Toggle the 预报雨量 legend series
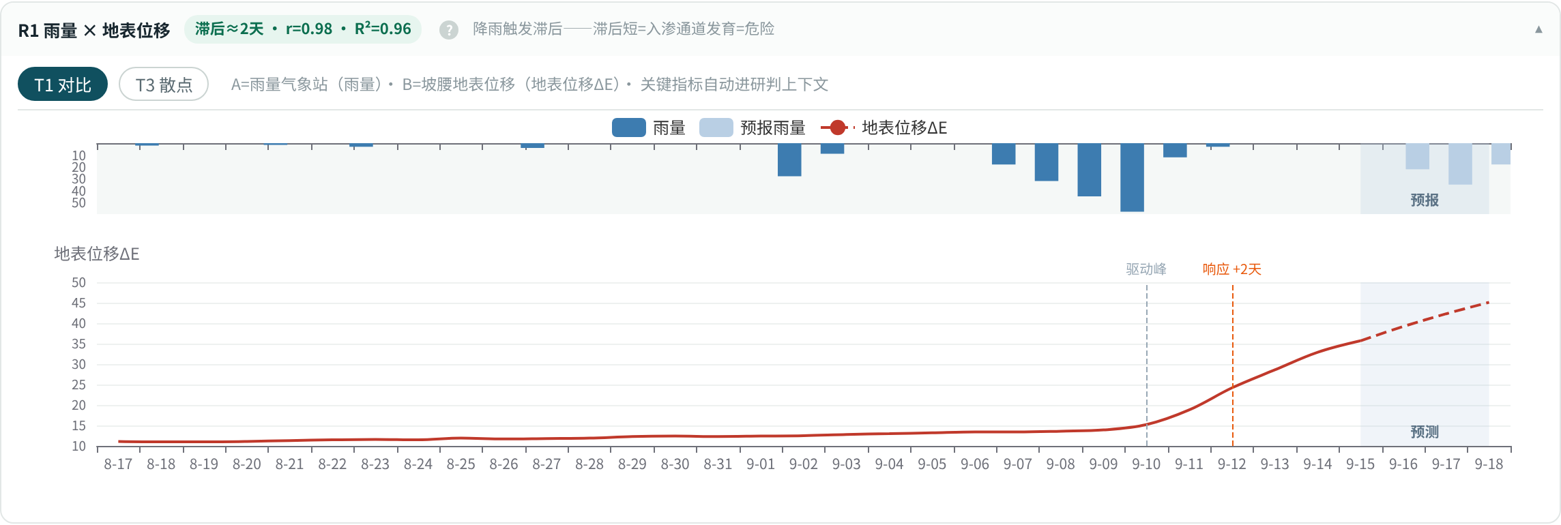 [753, 127]
